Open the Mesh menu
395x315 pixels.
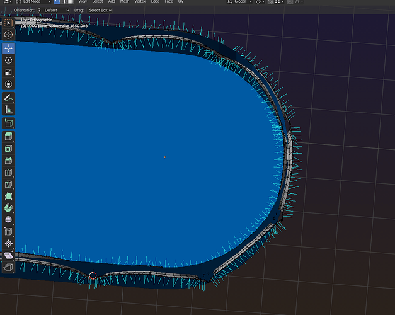coord(125,1)
